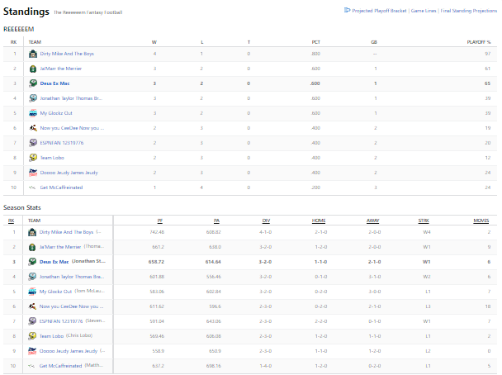Viewport: 502px width, 375px height.
Task: Sort Season Stats by HOME record header
Action: (x=318, y=221)
